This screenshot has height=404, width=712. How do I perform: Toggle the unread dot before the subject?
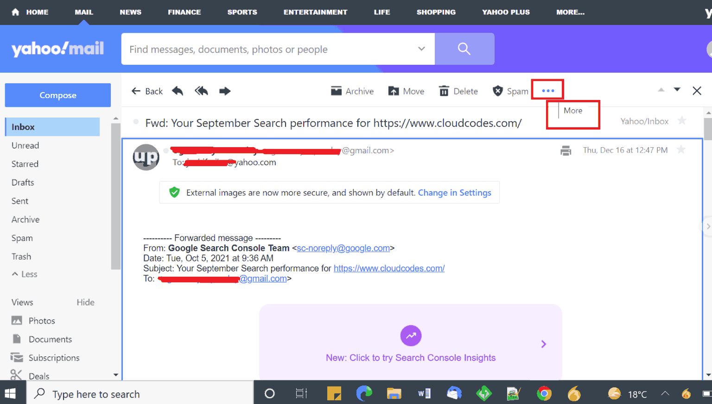pyautogui.click(x=136, y=122)
